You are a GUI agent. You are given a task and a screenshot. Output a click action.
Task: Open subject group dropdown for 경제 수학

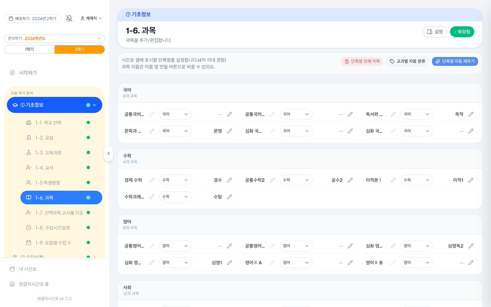175,180
